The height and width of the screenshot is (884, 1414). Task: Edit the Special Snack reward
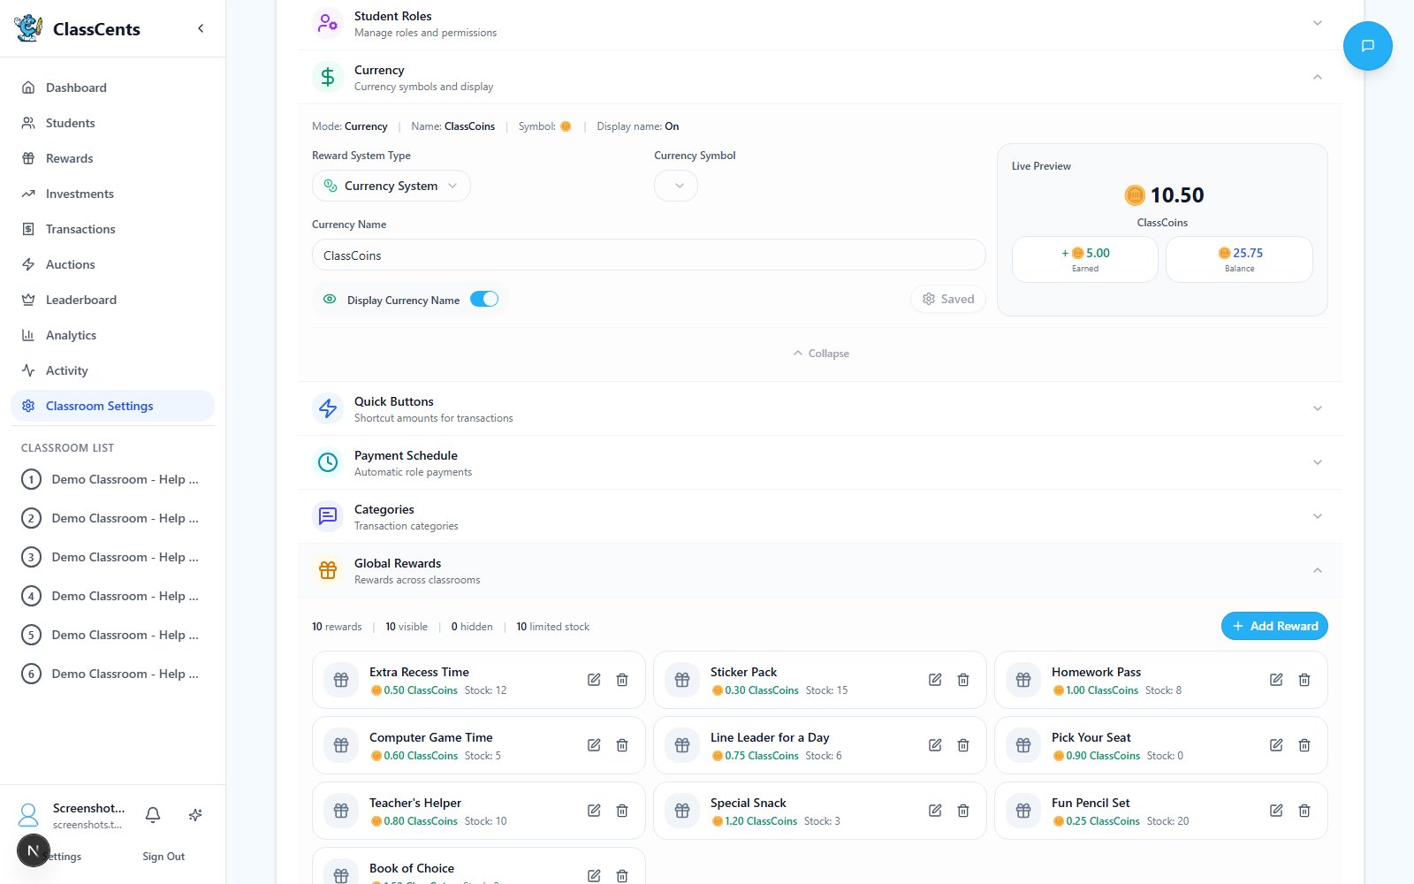[x=935, y=811]
